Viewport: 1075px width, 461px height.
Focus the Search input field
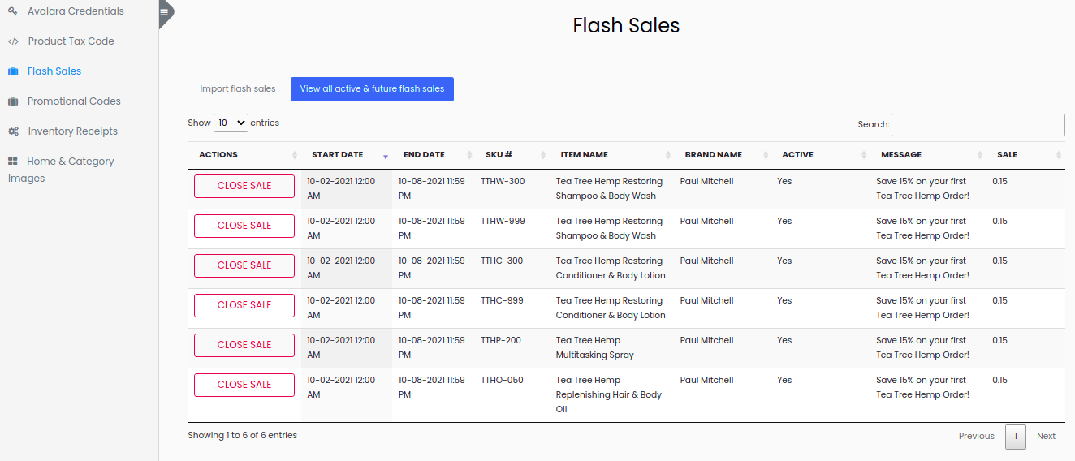click(x=978, y=125)
